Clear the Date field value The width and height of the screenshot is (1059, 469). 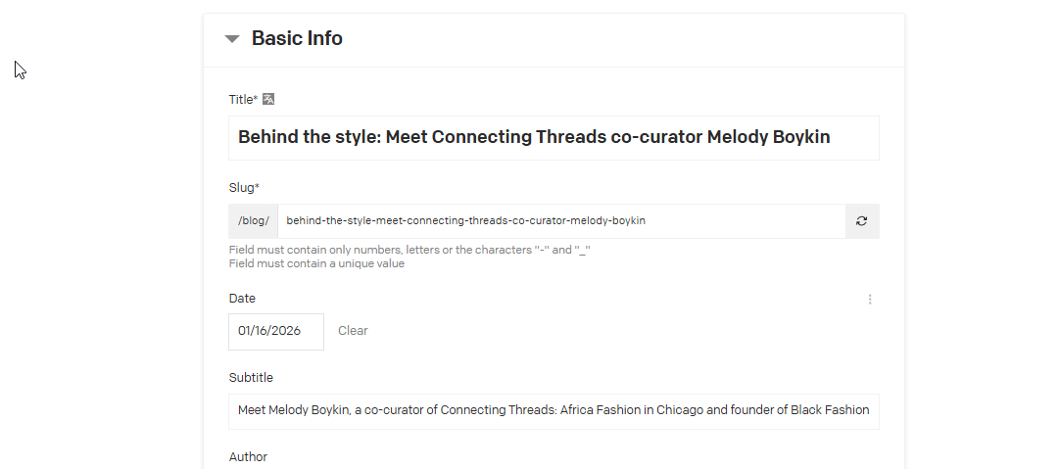point(353,331)
